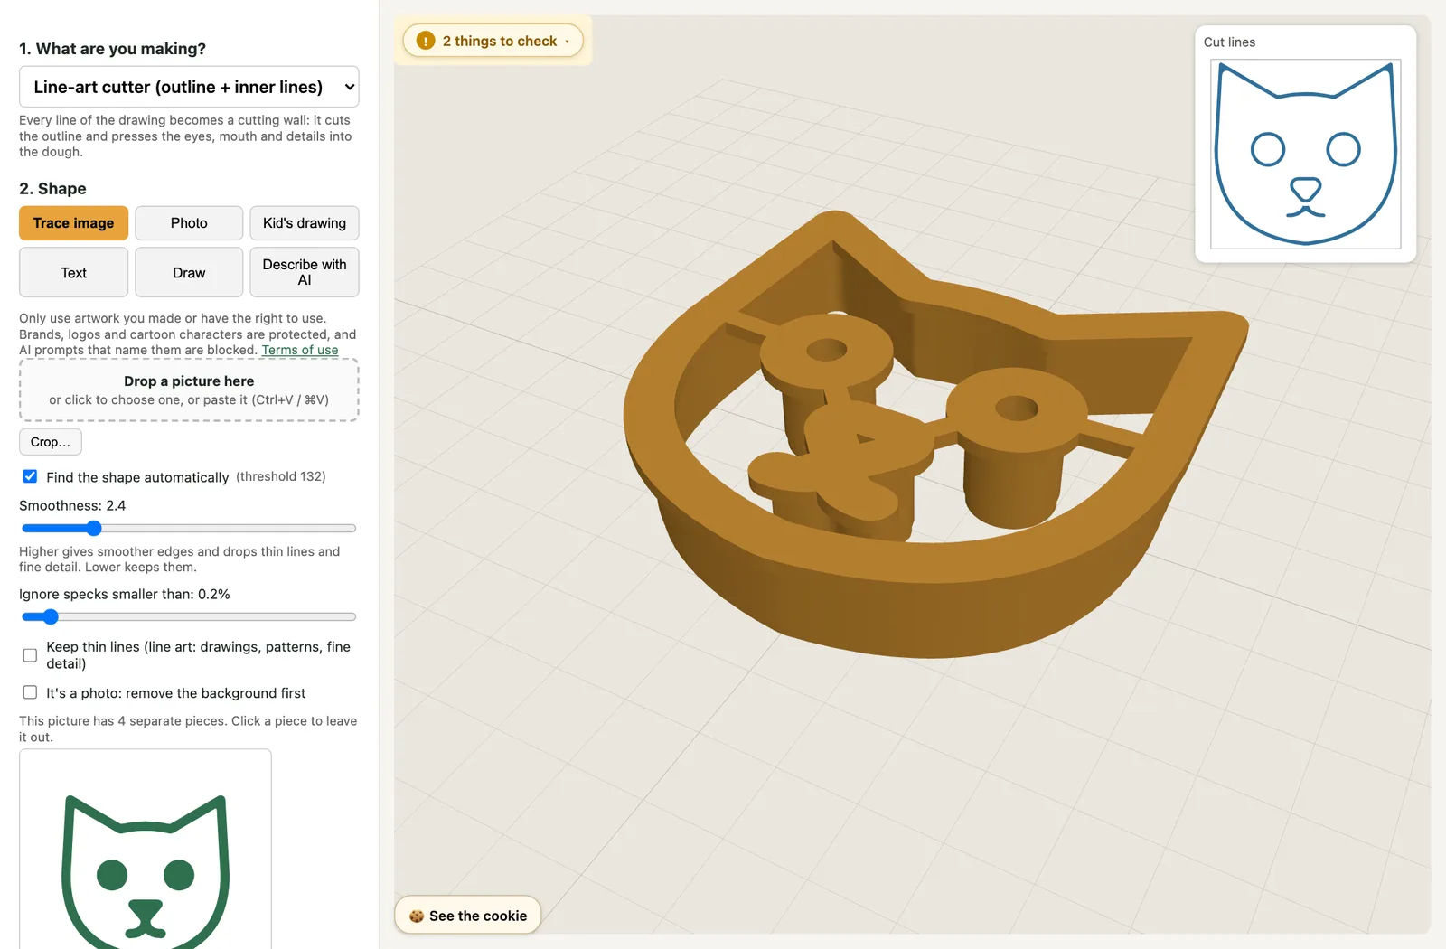
Task: Click See the cookie button
Action: coord(467,916)
